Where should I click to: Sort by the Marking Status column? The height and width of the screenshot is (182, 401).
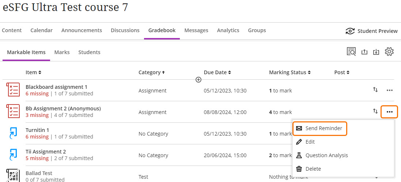pos(290,72)
